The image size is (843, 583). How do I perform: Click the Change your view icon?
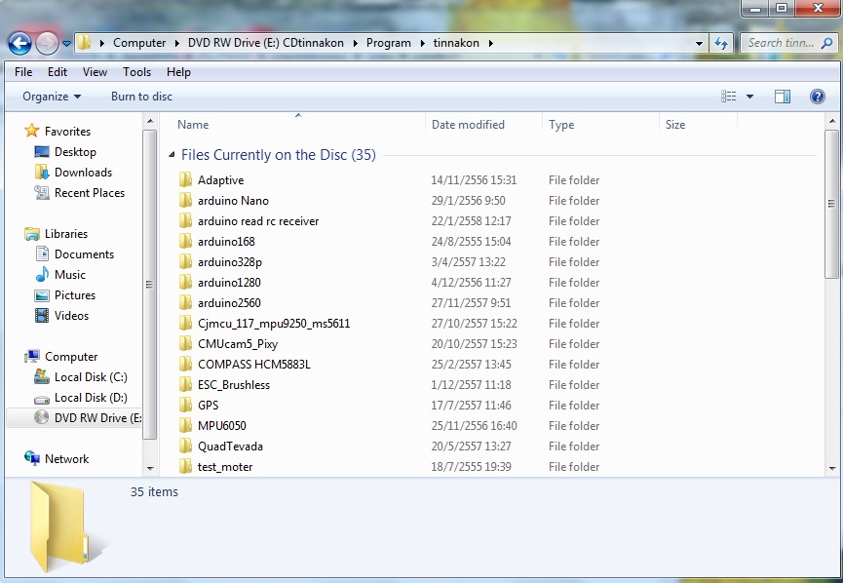tap(729, 97)
